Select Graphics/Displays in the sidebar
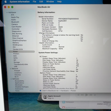 [19, 41]
